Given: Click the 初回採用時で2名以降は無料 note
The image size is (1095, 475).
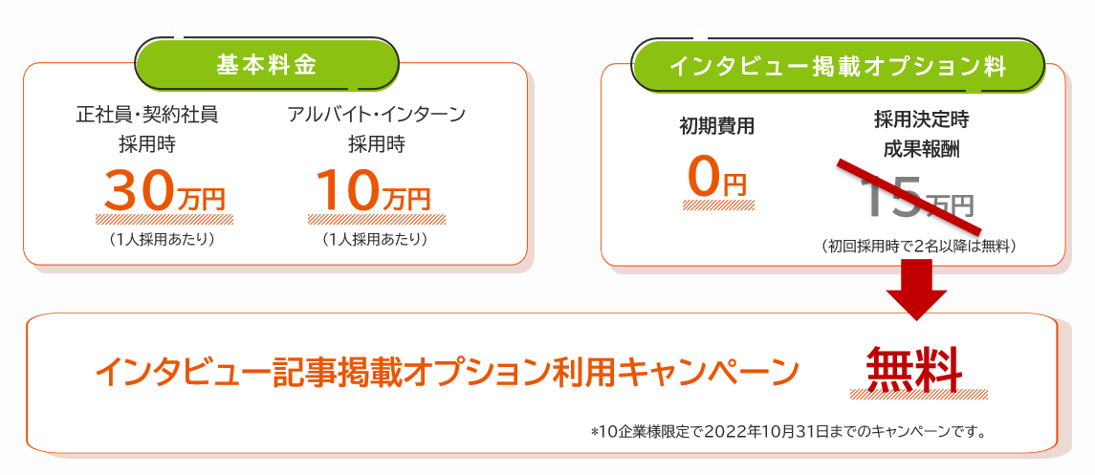Looking at the screenshot, I should (918, 246).
